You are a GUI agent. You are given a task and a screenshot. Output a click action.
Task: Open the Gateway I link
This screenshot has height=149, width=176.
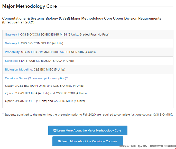12,34
